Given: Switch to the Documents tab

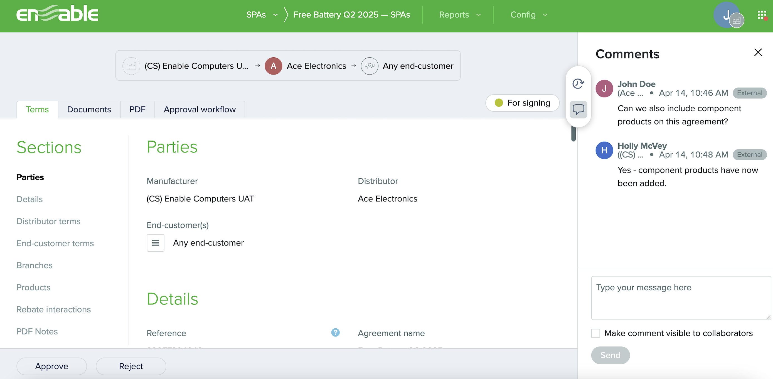Looking at the screenshot, I should pyautogui.click(x=89, y=110).
